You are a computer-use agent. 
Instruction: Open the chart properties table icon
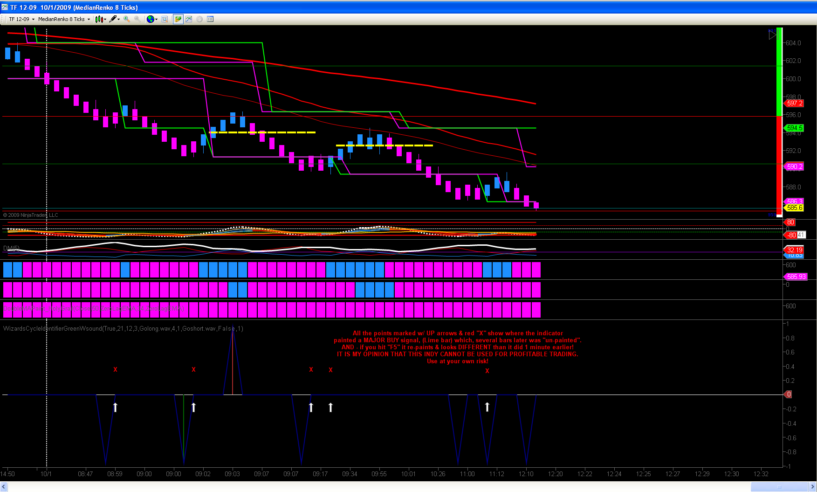tap(210, 19)
